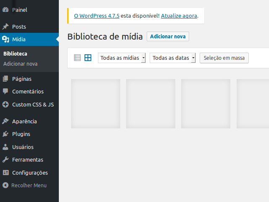The height and width of the screenshot is (202, 269).
Task: Open Adicionar nova in Mídia submenu
Action: tap(21, 64)
